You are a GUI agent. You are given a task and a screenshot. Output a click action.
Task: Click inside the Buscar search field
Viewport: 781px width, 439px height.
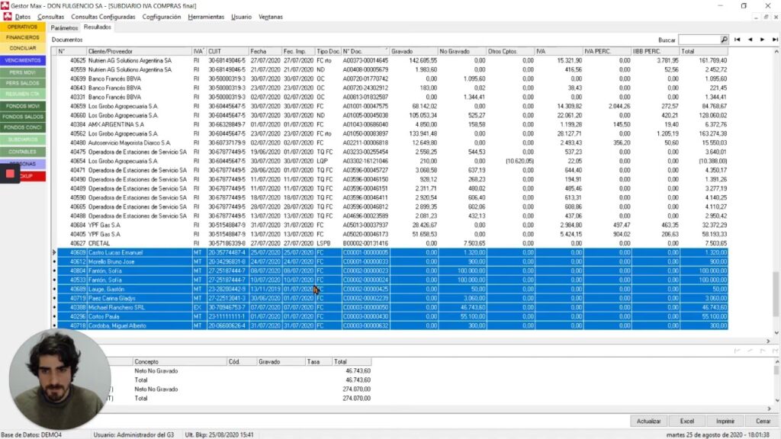click(699, 39)
